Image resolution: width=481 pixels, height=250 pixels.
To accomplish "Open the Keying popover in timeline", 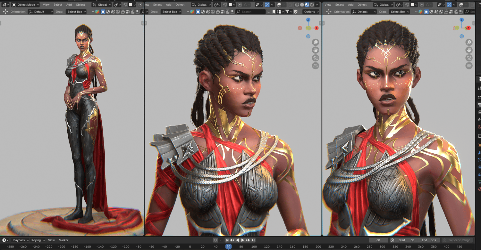I will [x=38, y=240].
